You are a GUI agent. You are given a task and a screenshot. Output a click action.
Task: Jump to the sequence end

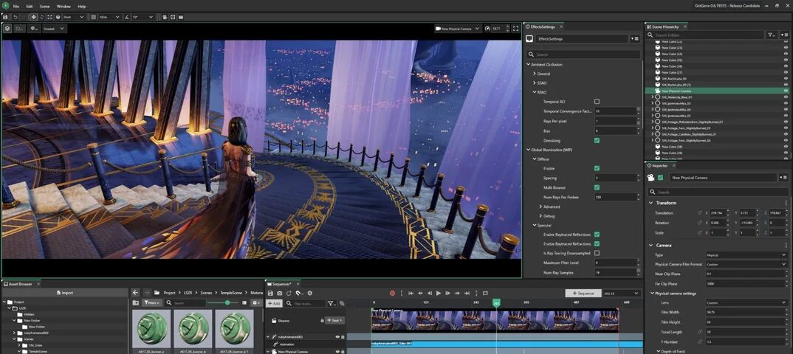[x=467, y=293]
